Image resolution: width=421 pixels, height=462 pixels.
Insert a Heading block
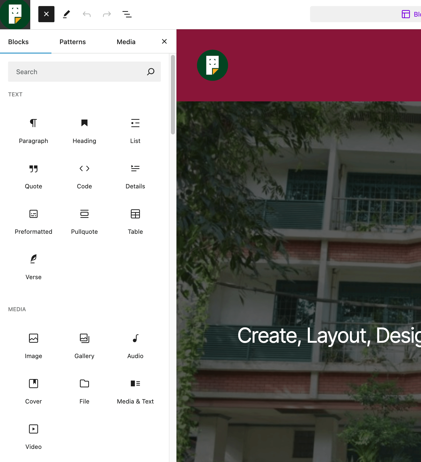(x=84, y=131)
